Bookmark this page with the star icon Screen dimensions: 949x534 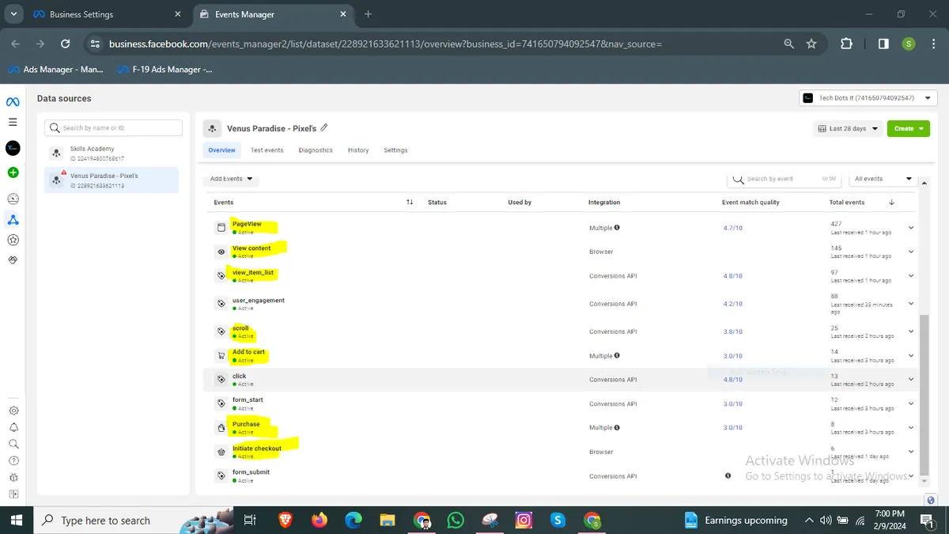tap(811, 44)
